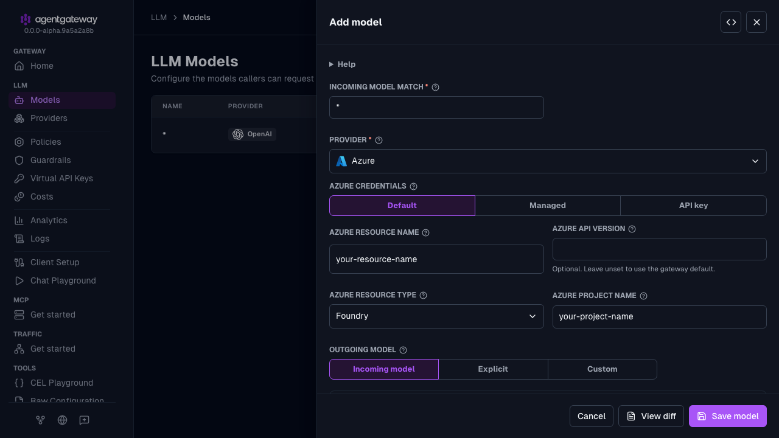Click the Models breadcrumb

point(197,18)
